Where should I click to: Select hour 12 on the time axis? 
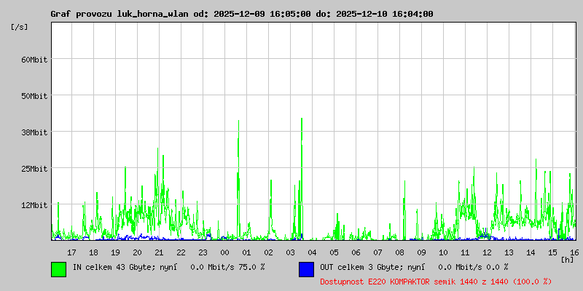click(487, 252)
